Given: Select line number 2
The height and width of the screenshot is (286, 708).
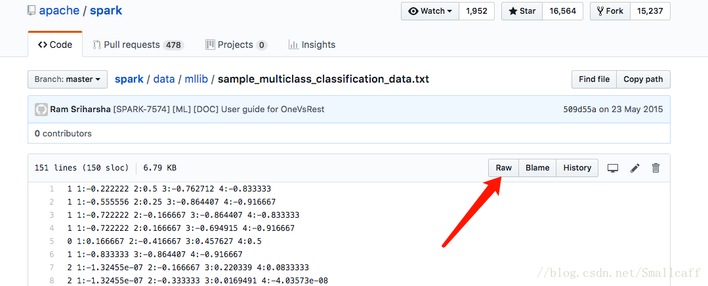Looking at the screenshot, I should pyautogui.click(x=52, y=201).
